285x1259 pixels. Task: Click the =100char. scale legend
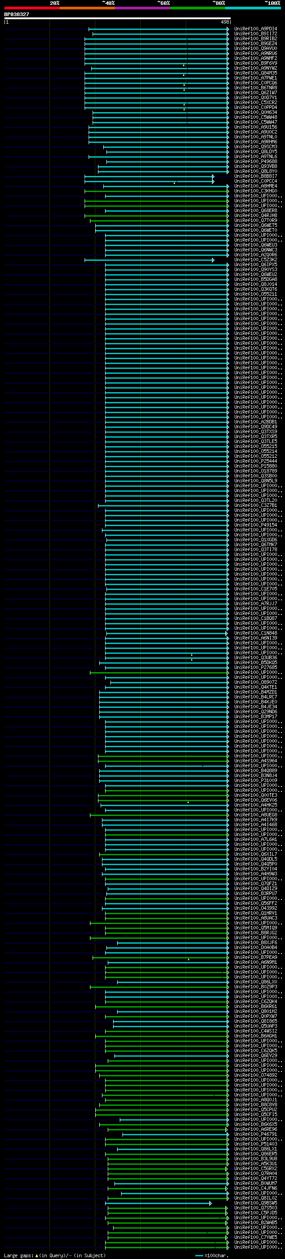212,1255
